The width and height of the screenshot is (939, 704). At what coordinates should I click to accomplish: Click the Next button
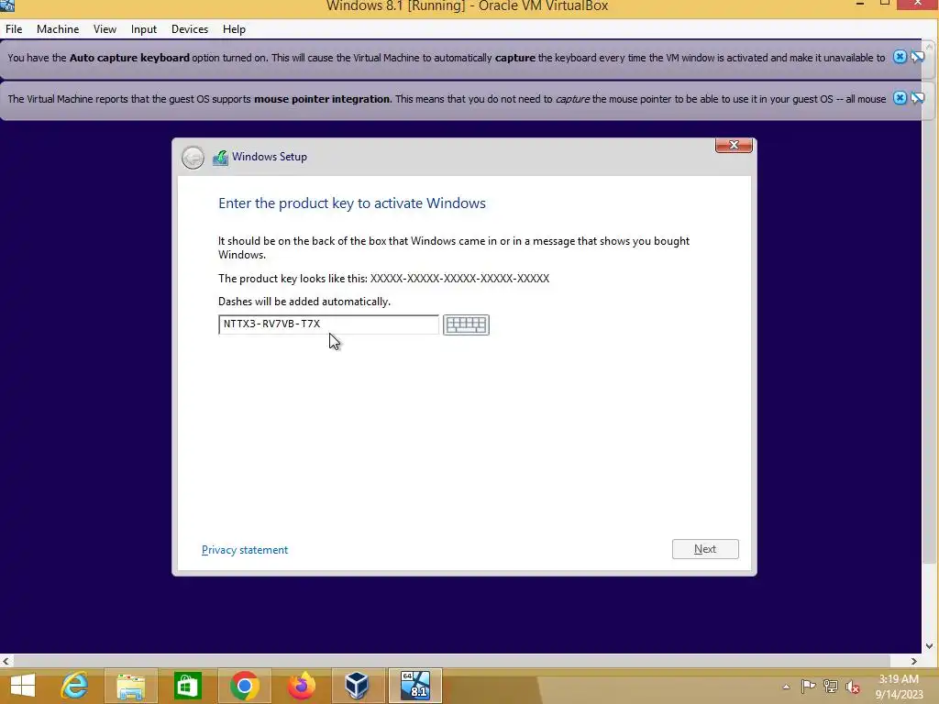705,549
